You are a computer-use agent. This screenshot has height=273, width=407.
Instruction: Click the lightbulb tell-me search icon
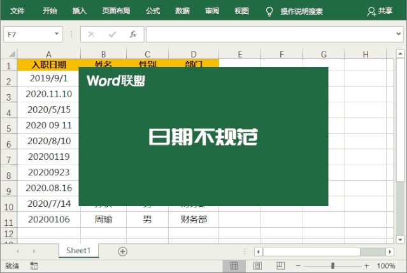269,11
